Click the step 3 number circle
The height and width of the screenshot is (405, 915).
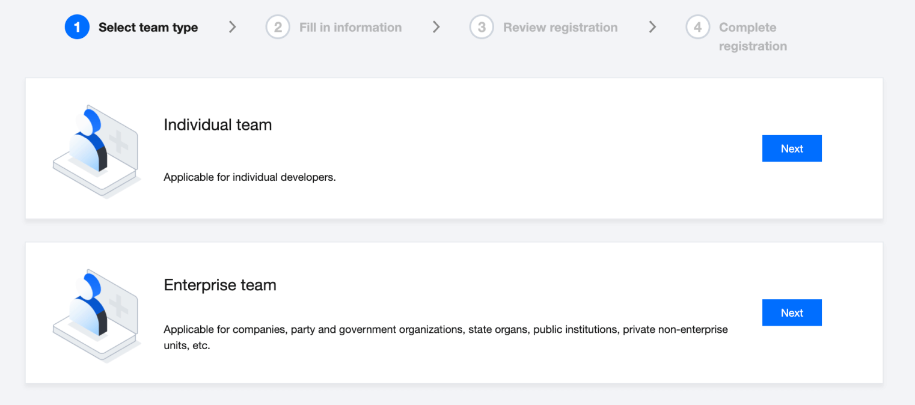click(482, 28)
